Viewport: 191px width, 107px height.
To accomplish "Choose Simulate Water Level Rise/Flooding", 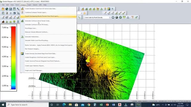I will tap(48, 40).
